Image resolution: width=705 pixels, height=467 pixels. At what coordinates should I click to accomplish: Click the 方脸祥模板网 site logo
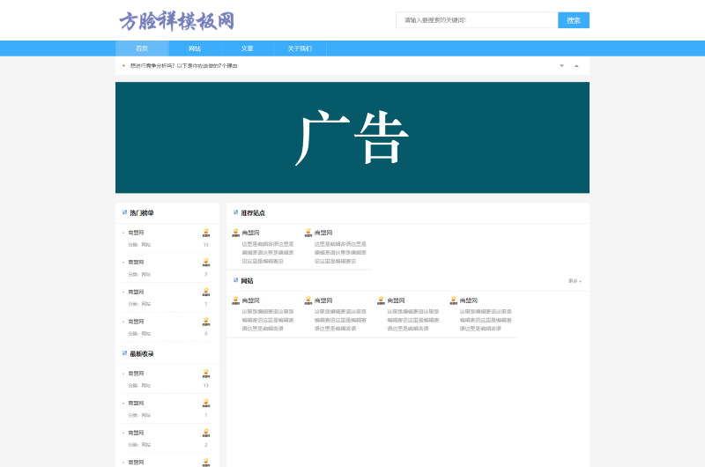point(177,21)
